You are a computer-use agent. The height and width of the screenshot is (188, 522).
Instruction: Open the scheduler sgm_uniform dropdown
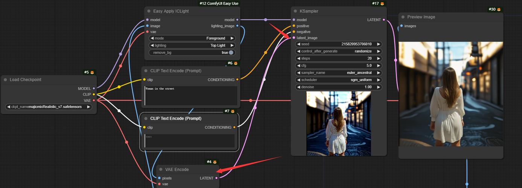point(339,80)
